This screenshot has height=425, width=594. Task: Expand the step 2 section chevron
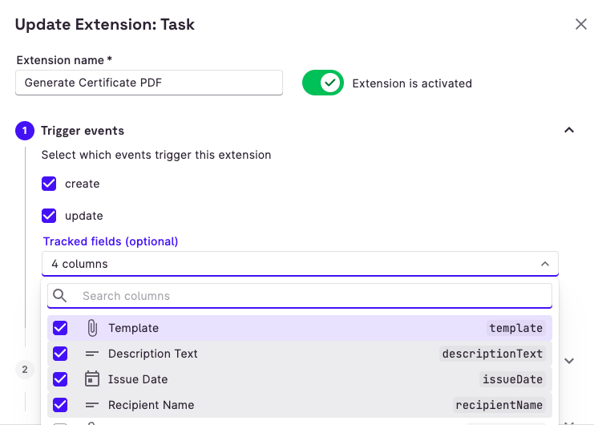pyautogui.click(x=569, y=361)
